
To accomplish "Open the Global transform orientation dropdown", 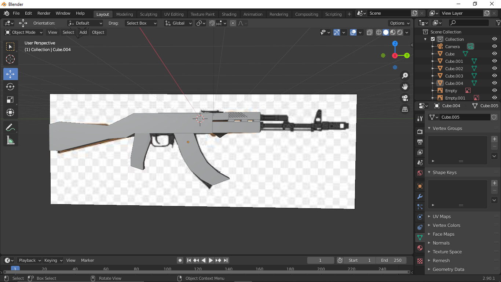I will pyautogui.click(x=179, y=23).
